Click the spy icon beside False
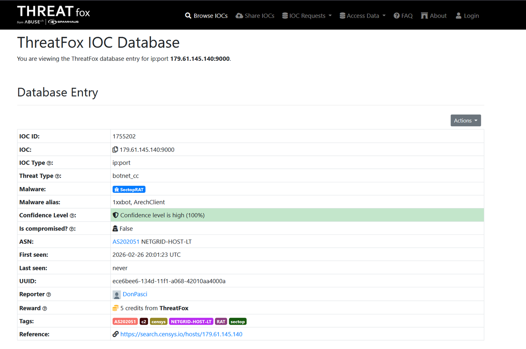This screenshot has width=526, height=349. pos(115,228)
